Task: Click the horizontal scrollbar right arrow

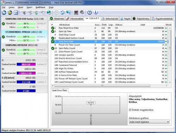Action: point(166,85)
